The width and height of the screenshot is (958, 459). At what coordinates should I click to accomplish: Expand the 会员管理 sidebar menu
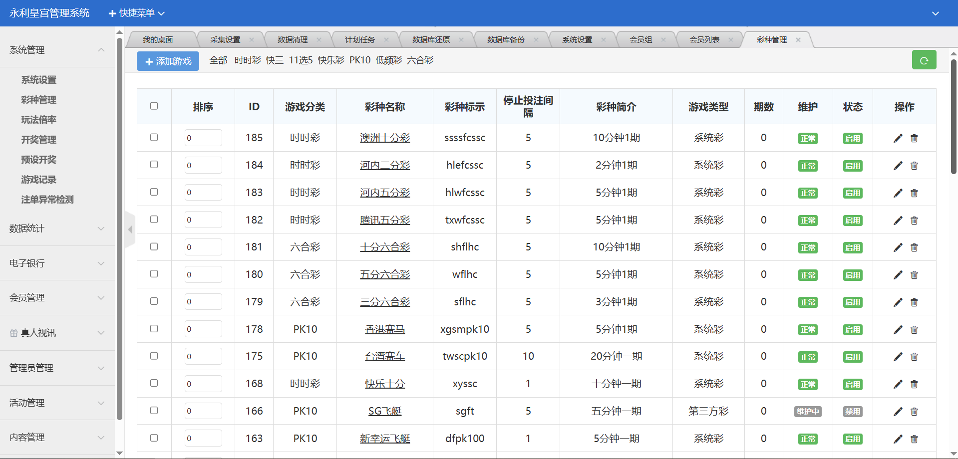(x=57, y=298)
